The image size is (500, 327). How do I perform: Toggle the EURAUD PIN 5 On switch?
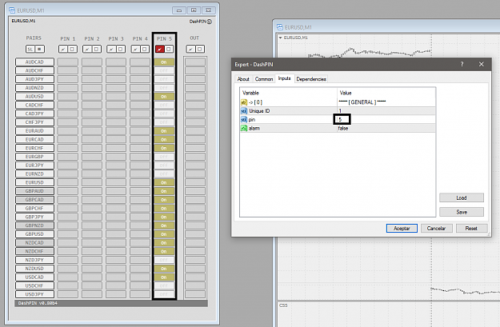(x=164, y=131)
